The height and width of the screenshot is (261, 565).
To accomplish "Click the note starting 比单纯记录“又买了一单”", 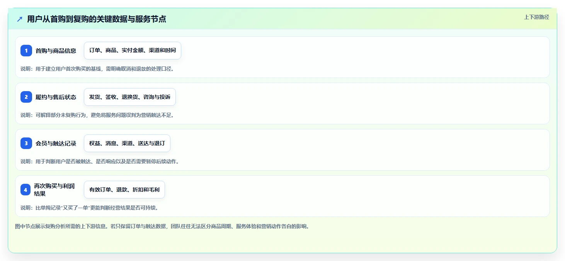I will (x=89, y=208).
